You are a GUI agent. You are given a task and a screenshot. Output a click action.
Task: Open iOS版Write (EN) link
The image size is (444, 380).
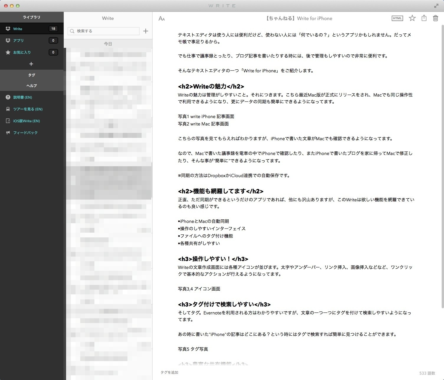27,121
